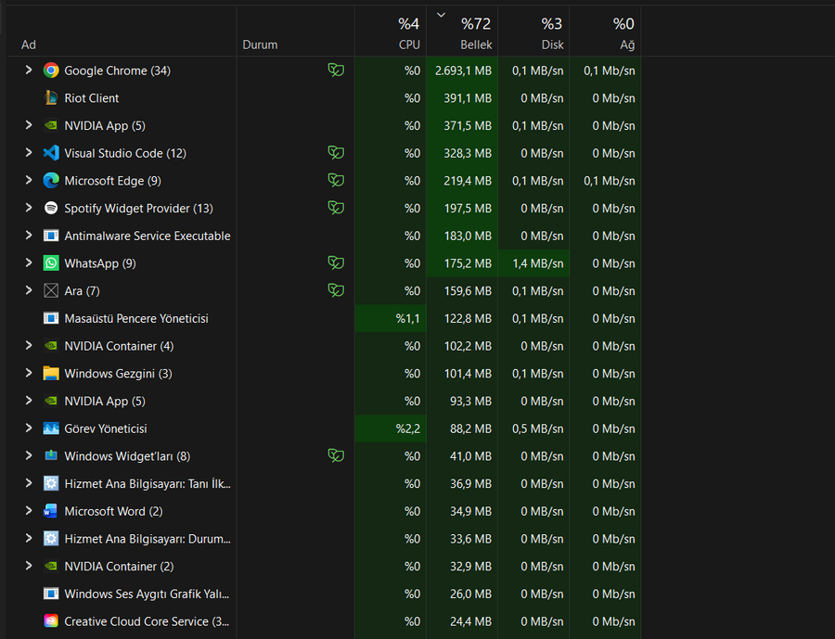This screenshot has height=639, width=835.
Task: Click Chrome's 2.693,1 MB memory value
Action: click(463, 70)
